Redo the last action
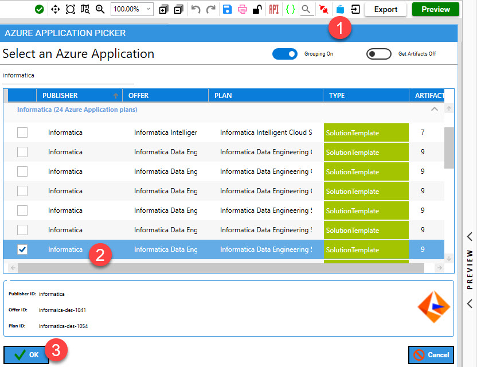 (211, 9)
